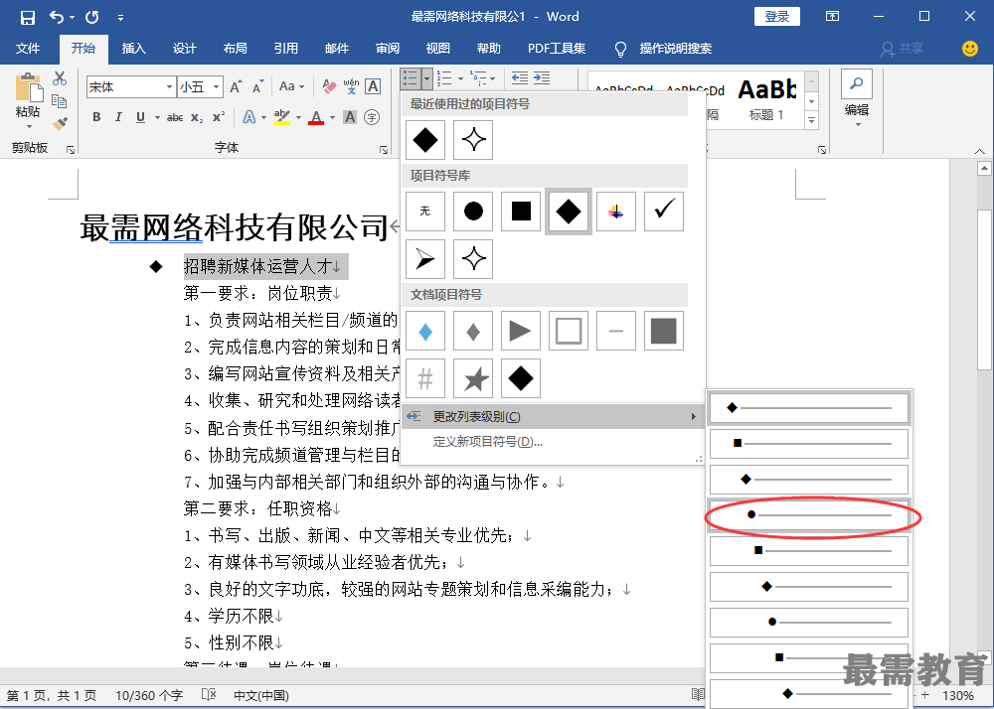Viewport: 994px width, 709px height.
Task: Switch to the 设计 ribbon tab
Action: (x=185, y=49)
